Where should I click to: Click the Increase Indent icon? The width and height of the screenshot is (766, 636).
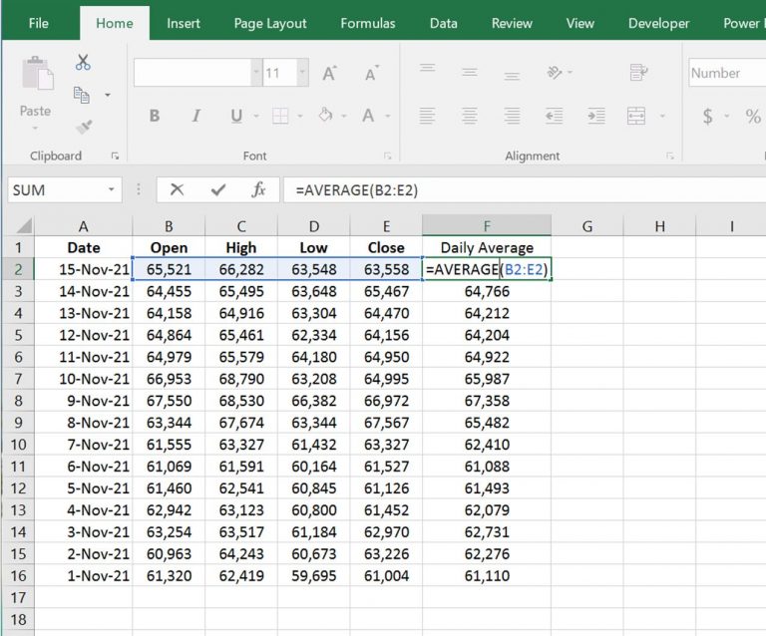[x=596, y=117]
